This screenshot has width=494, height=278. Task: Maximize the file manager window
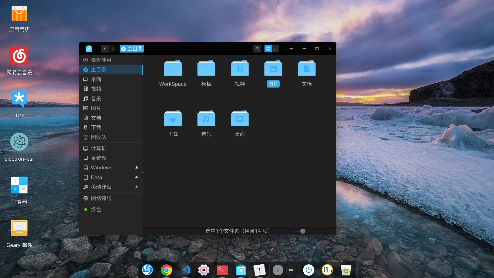click(317, 49)
